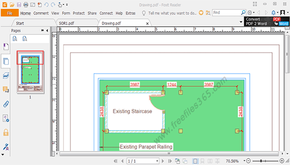
Task: Click the Save icon in quick access toolbar
Action: pos(19,5)
